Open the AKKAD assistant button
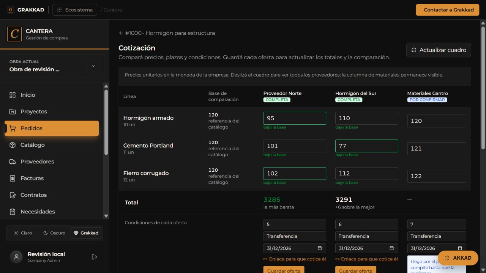 tap(458, 258)
